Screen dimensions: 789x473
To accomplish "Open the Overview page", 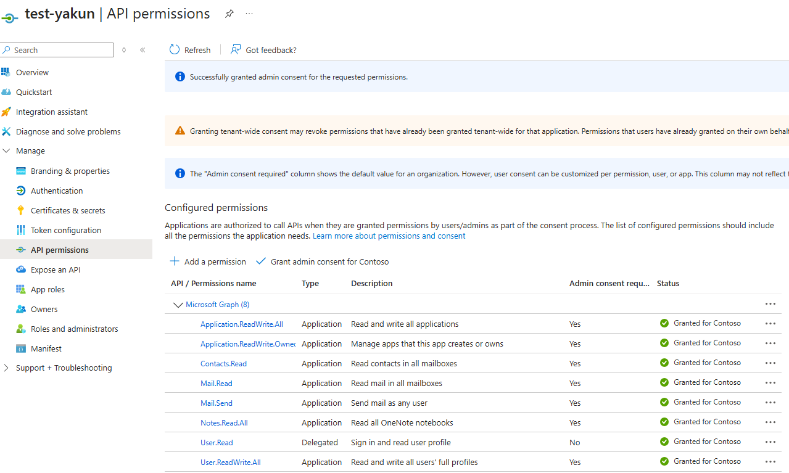I will tap(32, 72).
